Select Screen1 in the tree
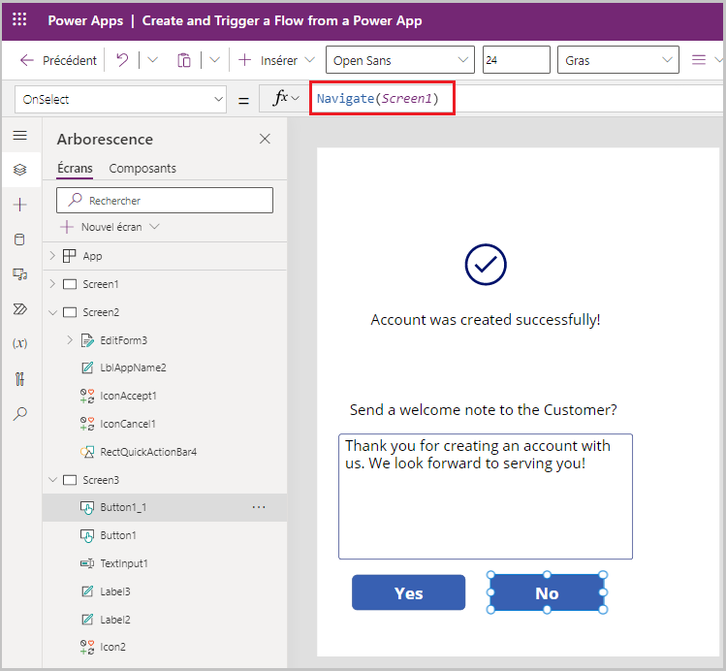The width and height of the screenshot is (726, 671). click(x=101, y=284)
